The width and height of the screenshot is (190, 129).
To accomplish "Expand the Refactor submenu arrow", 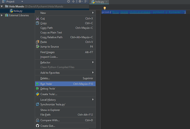I will pyautogui.click(x=93, y=62).
